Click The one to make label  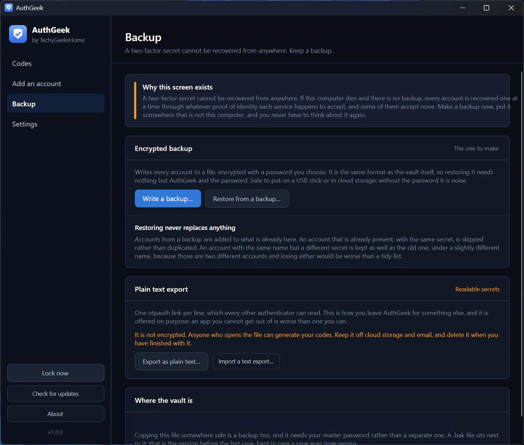click(476, 148)
